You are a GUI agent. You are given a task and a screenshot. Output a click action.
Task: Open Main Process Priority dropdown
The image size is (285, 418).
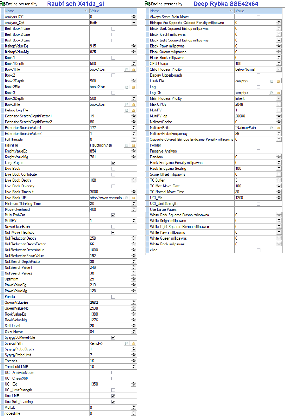pos(279,99)
